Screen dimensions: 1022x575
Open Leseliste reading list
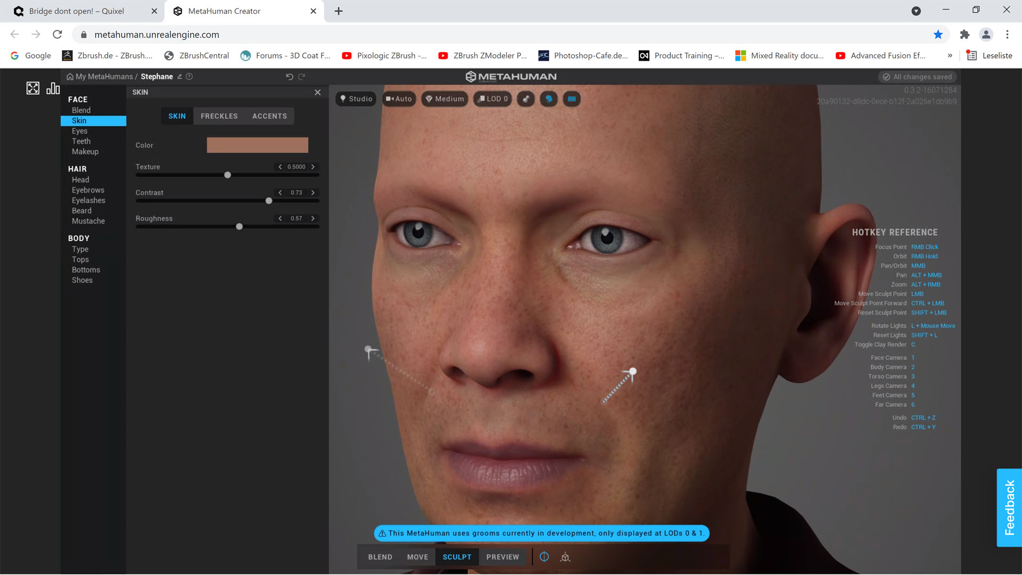tap(990, 55)
